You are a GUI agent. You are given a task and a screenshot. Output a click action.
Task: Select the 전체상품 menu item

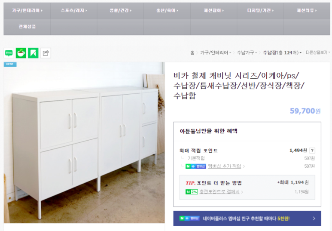tap(27, 27)
